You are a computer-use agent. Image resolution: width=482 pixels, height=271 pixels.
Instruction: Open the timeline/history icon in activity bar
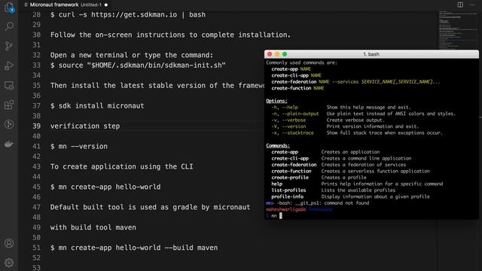coord(9,124)
